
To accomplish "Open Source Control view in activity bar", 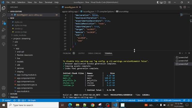I will click(x=4, y=22).
